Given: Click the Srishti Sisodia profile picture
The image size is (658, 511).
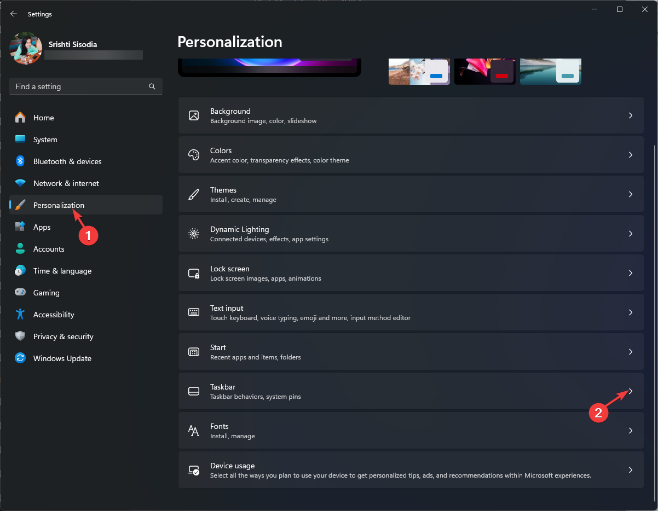Looking at the screenshot, I should (26, 48).
